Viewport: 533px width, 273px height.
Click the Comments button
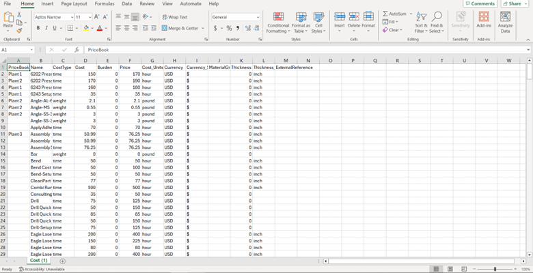(x=480, y=4)
